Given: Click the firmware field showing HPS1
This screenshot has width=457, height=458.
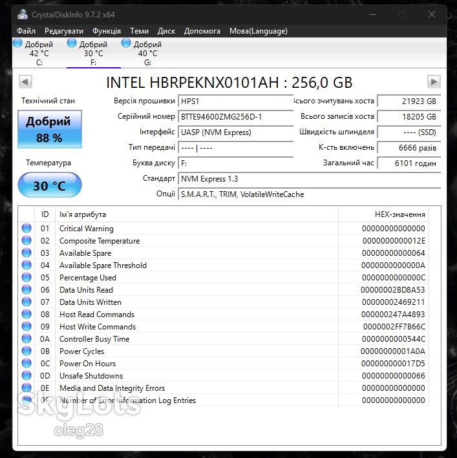Looking at the screenshot, I should pyautogui.click(x=235, y=101).
